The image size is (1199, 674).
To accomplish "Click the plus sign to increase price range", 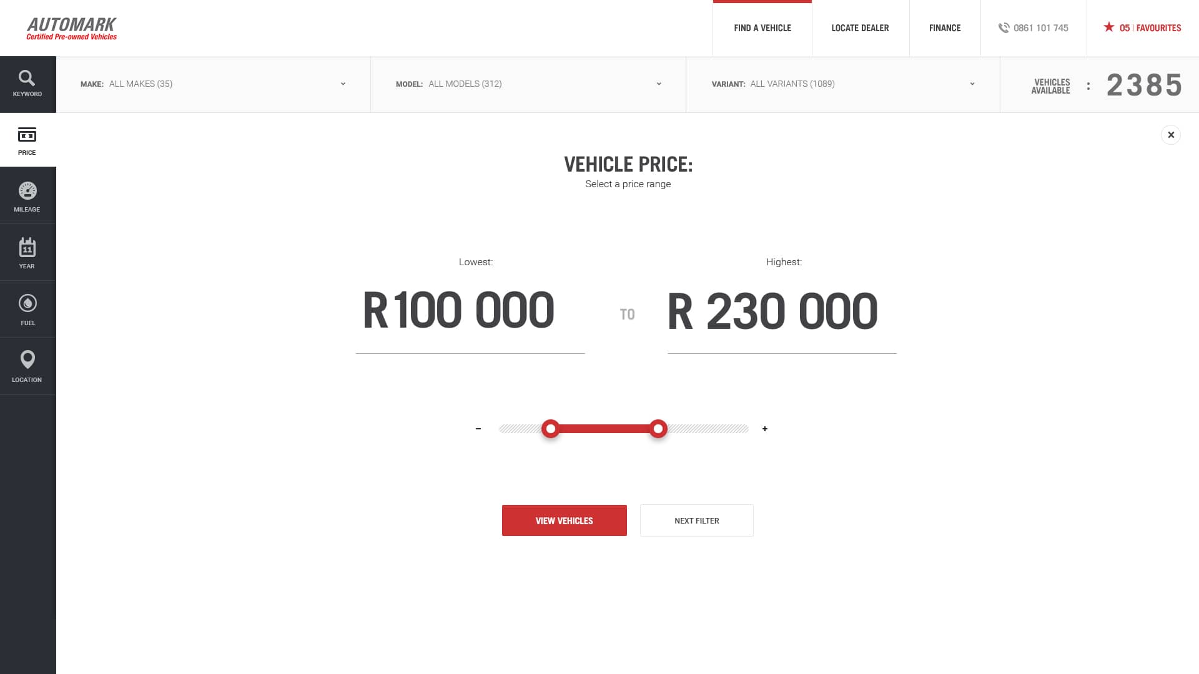I will pyautogui.click(x=764, y=429).
